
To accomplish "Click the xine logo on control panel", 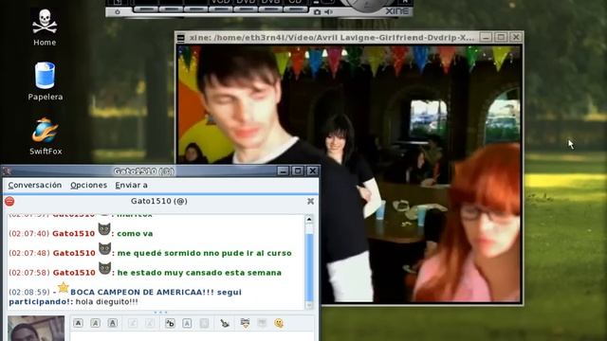I will click(x=396, y=11).
